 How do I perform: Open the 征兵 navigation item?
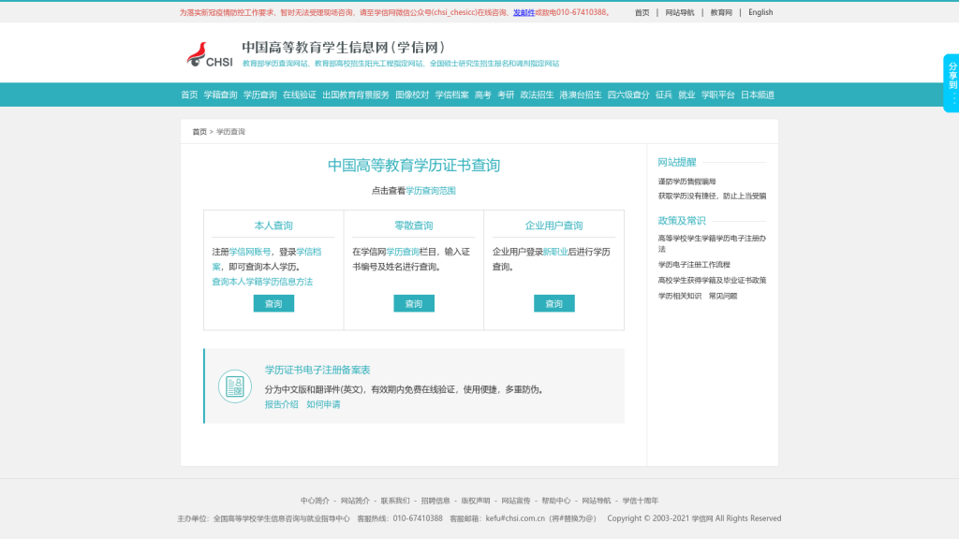664,95
